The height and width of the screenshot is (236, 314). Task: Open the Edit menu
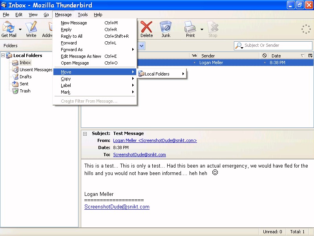19,15
